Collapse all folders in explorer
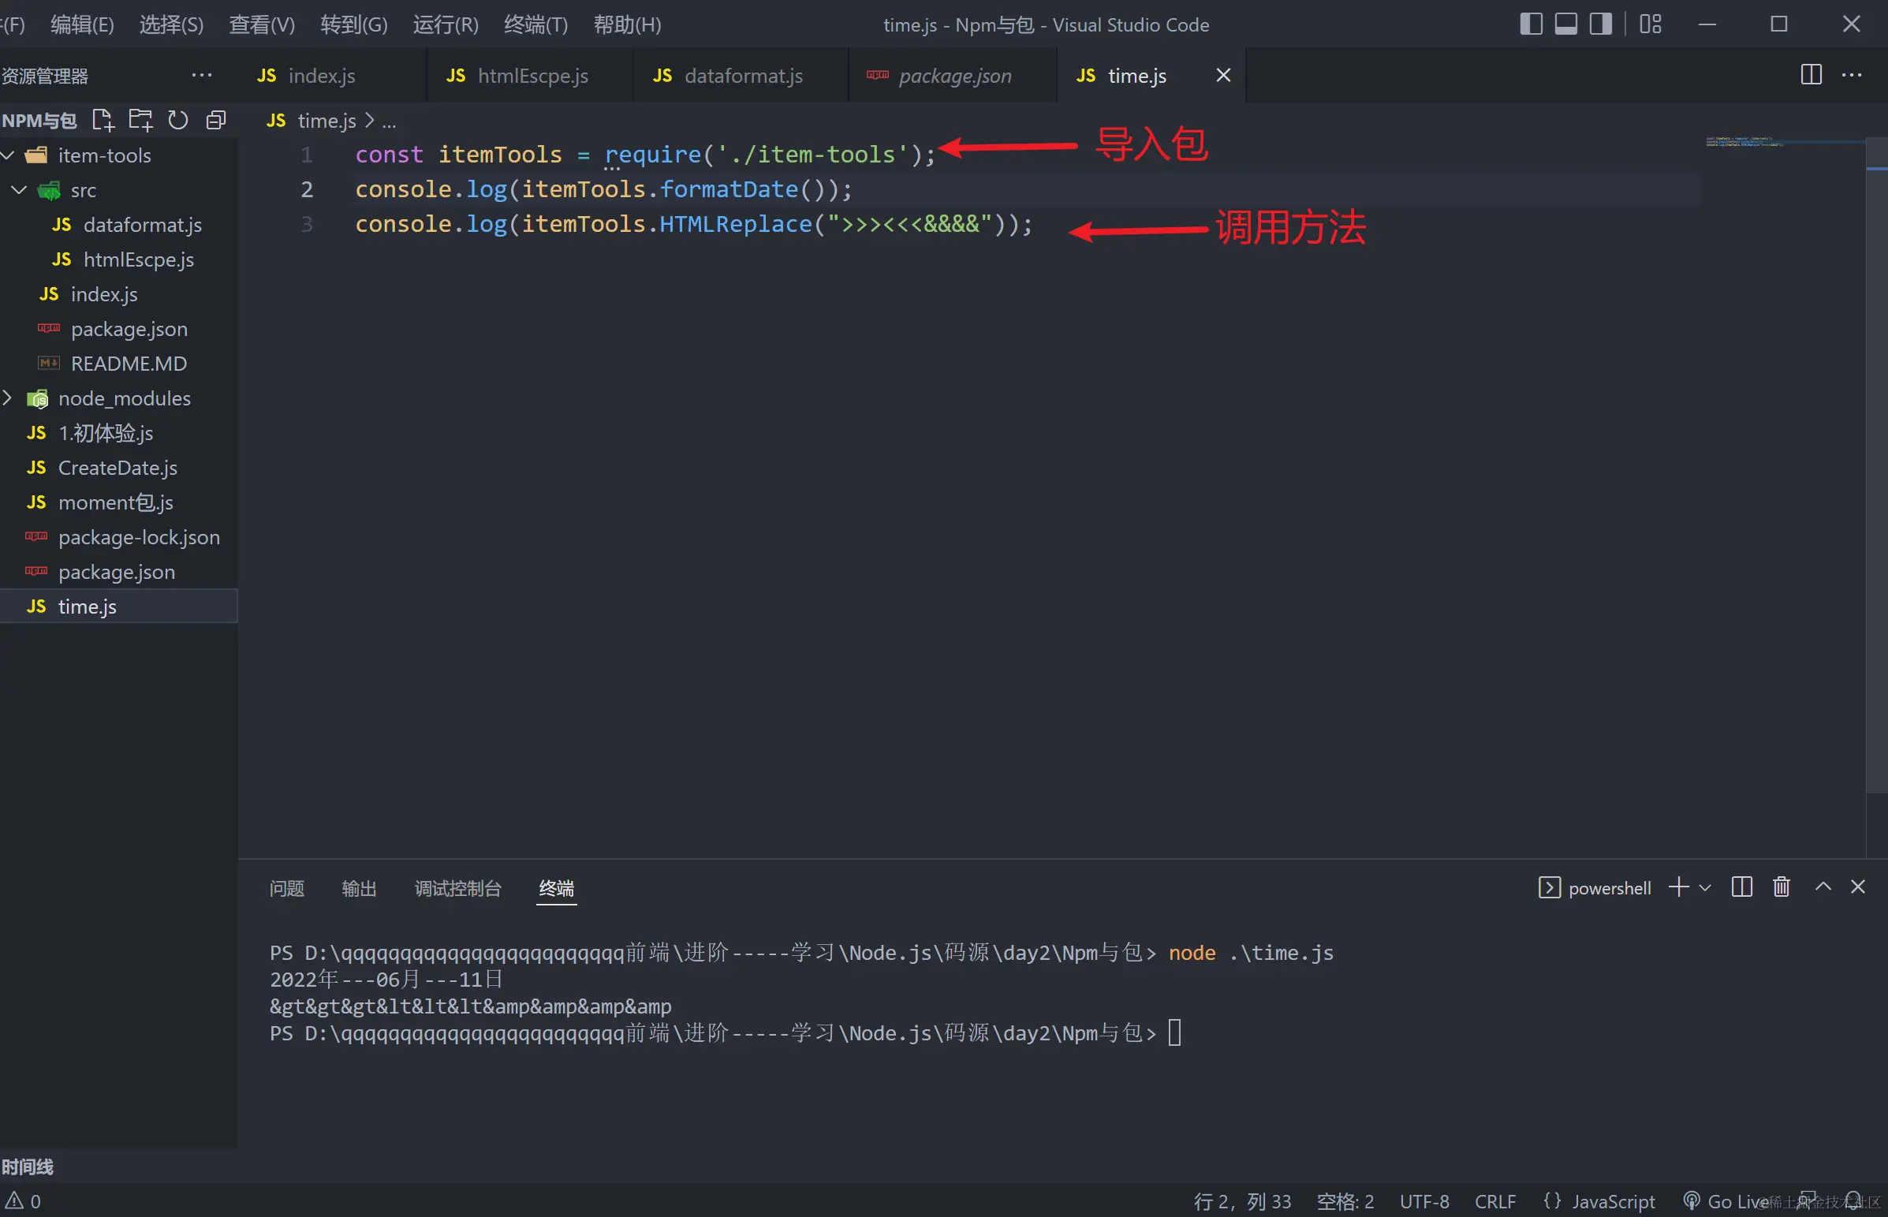Image resolution: width=1888 pixels, height=1217 pixels. [x=215, y=120]
